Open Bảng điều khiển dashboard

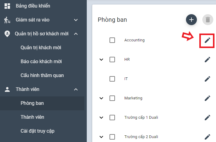[x=33, y=6]
